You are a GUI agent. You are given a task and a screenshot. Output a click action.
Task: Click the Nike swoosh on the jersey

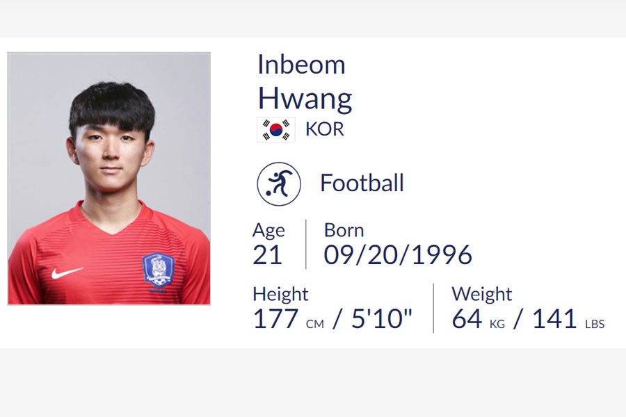[67, 272]
